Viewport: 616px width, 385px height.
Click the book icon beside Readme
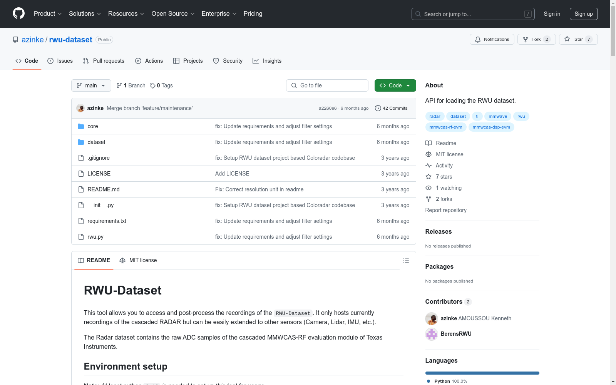429,143
